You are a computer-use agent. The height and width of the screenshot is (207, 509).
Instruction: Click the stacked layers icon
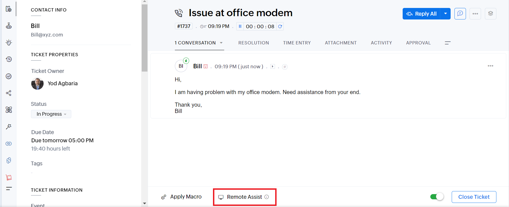(491, 14)
